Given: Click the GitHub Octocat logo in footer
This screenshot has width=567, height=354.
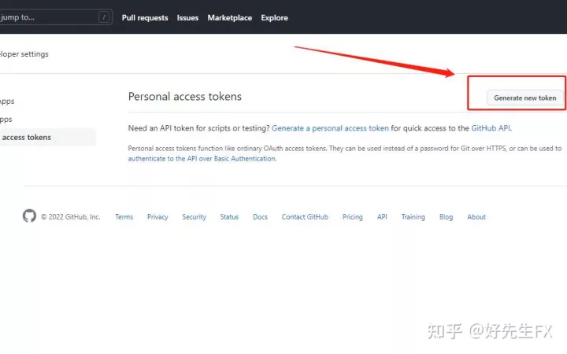Looking at the screenshot, I should click(x=29, y=216).
